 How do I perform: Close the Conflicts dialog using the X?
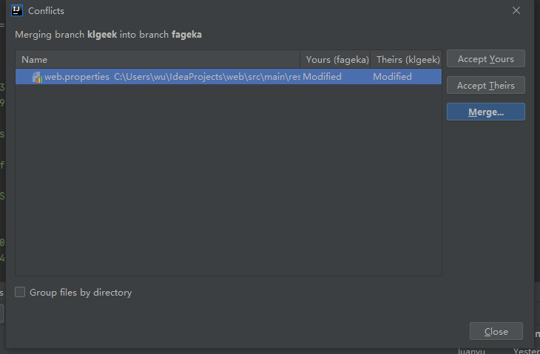516,10
